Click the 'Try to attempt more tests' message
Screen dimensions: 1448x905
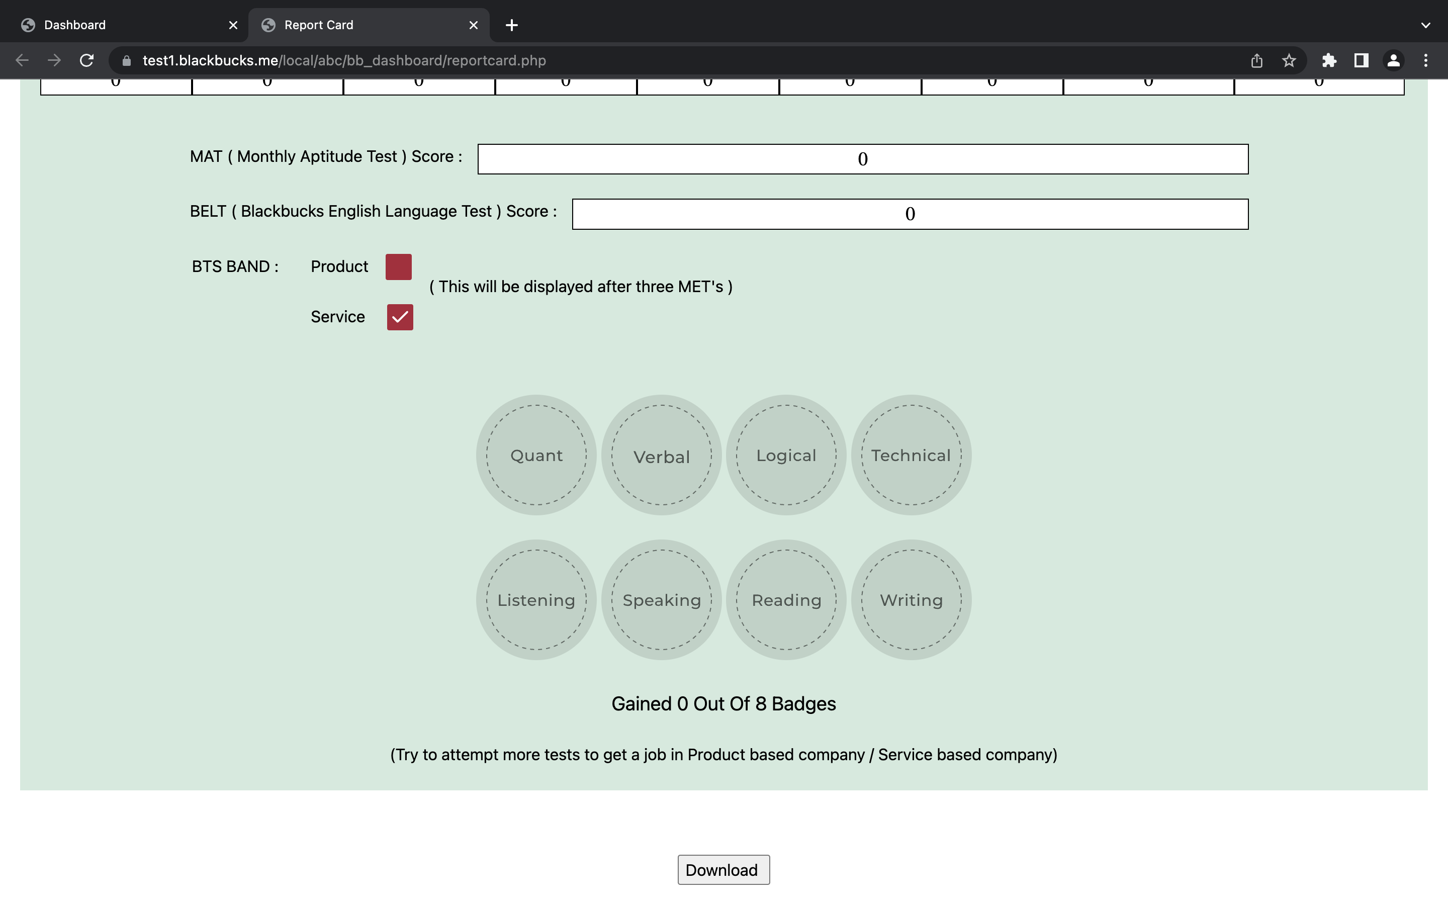(723, 755)
